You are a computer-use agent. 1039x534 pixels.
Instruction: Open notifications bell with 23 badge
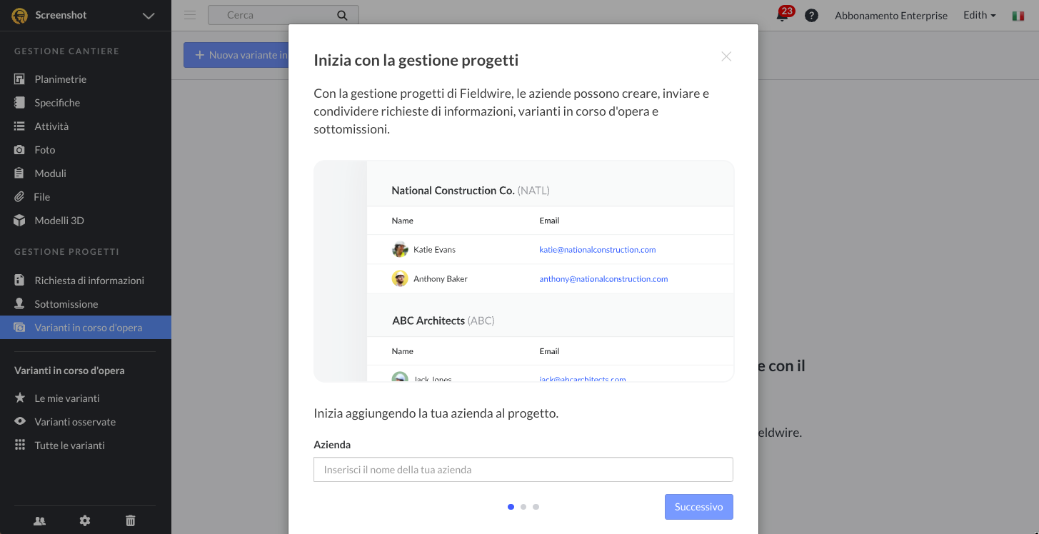click(783, 14)
